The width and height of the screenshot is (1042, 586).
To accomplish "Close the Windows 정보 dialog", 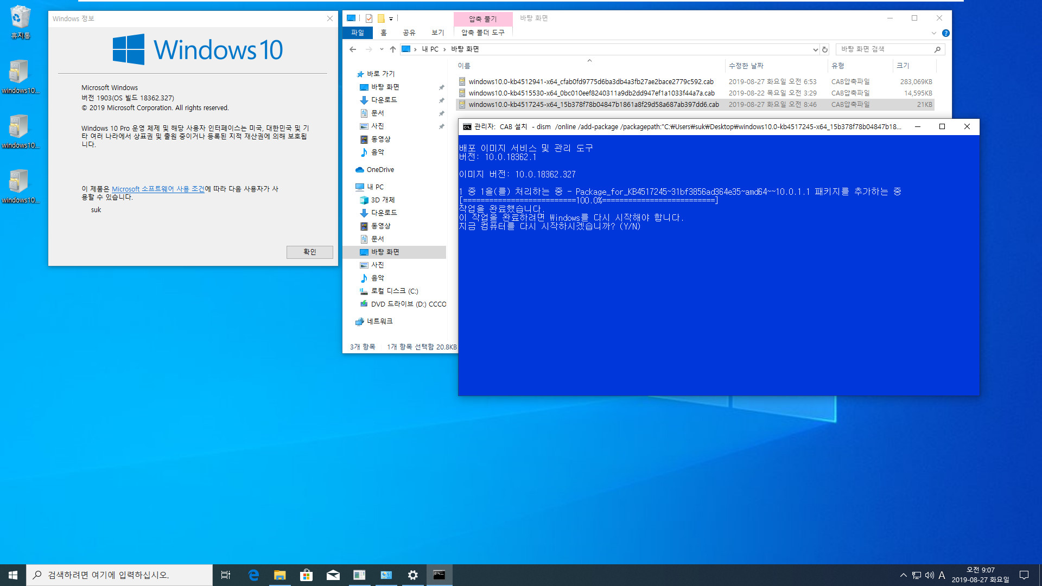I will (x=330, y=18).
